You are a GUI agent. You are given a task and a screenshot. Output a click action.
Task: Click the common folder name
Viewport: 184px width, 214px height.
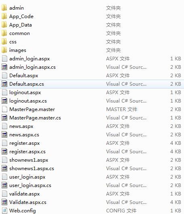pos(20,33)
